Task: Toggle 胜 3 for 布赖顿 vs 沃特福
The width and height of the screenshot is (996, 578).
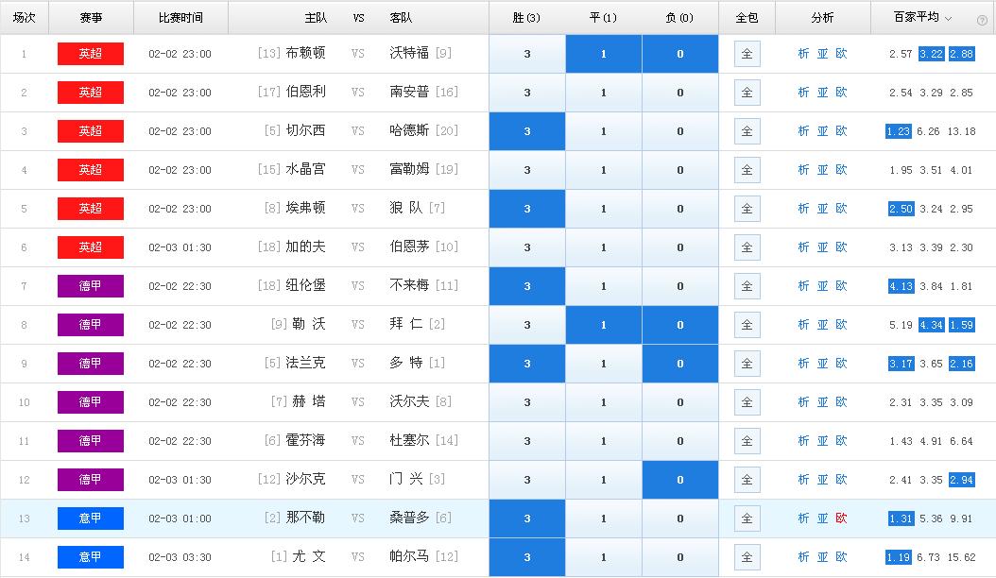Action: click(527, 54)
